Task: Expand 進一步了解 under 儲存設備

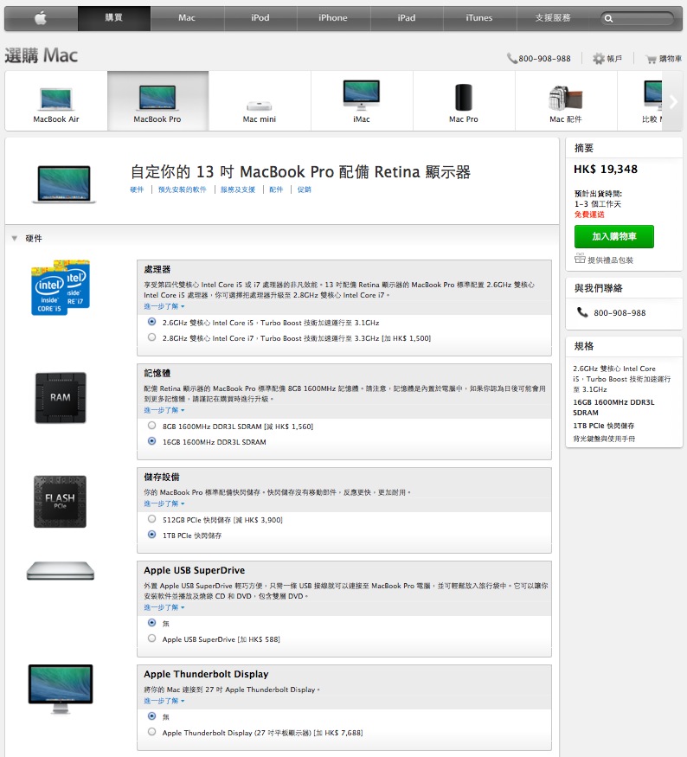Action: point(164,504)
